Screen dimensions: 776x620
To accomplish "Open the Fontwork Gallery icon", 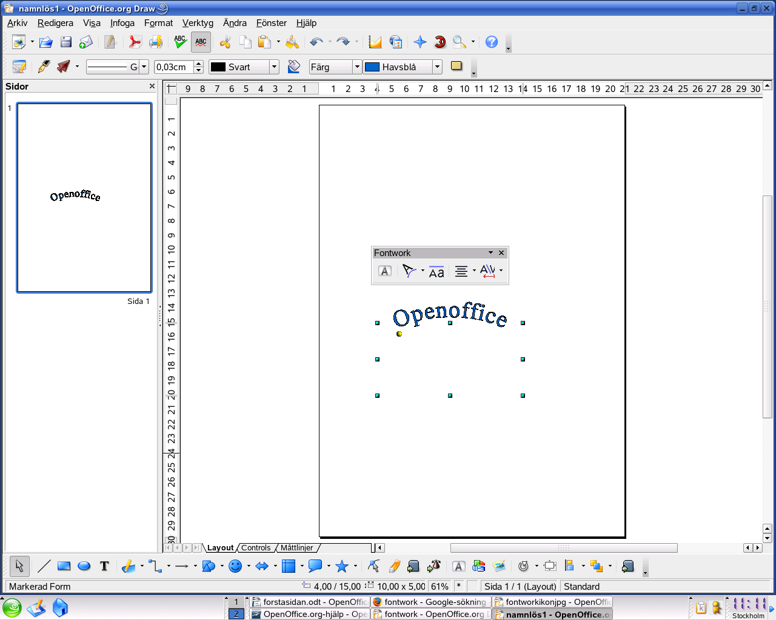I will coord(385,271).
